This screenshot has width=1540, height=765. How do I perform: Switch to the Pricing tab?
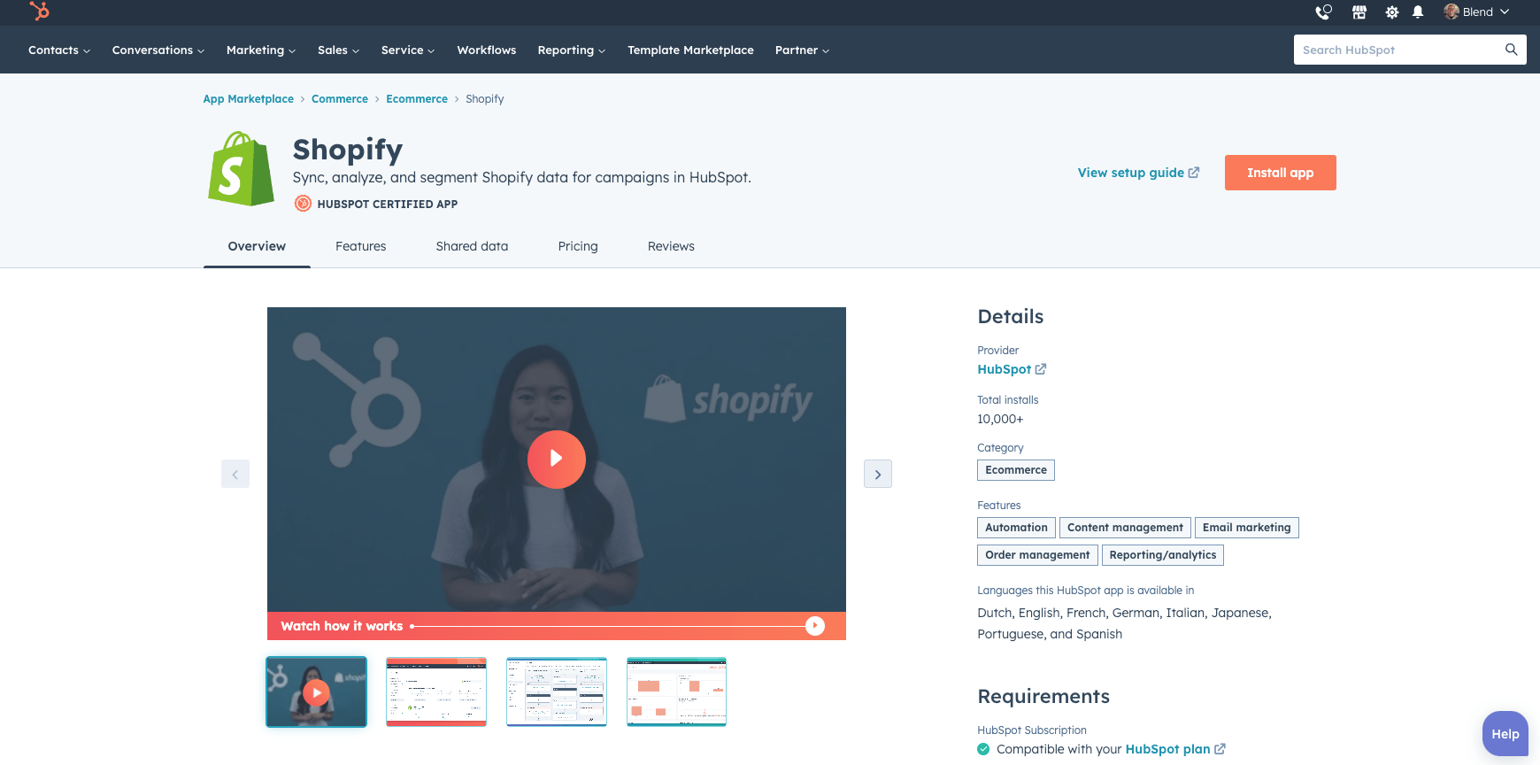pos(578,246)
